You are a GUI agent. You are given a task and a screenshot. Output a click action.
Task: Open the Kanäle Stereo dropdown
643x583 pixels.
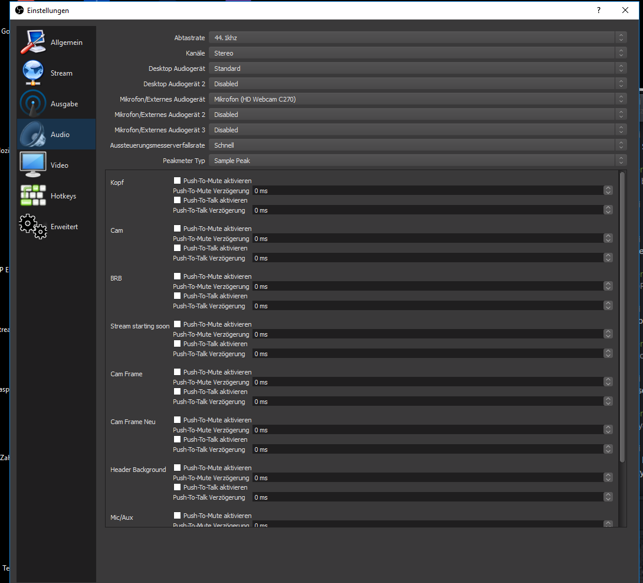point(418,53)
